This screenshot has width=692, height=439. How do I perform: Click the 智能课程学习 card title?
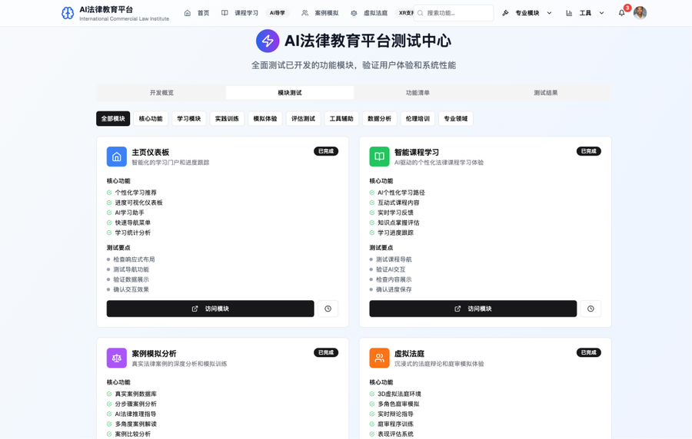[417, 153]
